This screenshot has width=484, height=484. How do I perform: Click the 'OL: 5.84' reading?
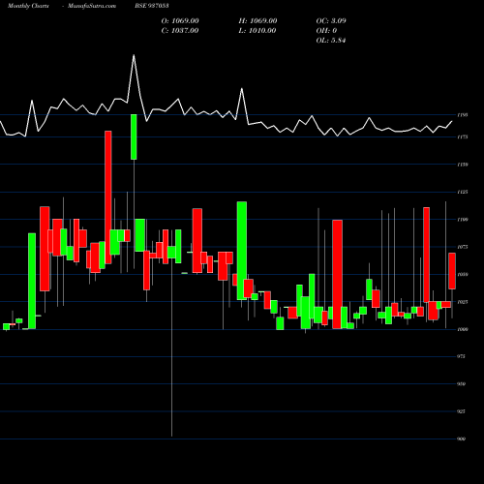[331, 41]
